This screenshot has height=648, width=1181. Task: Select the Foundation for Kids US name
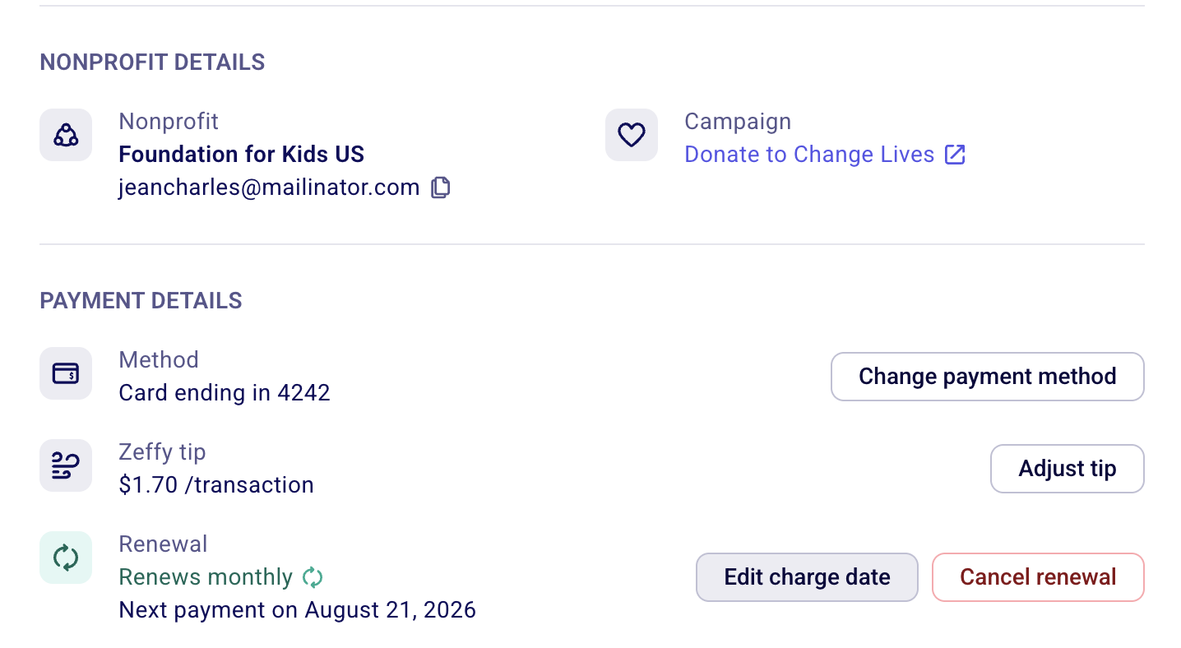click(242, 155)
